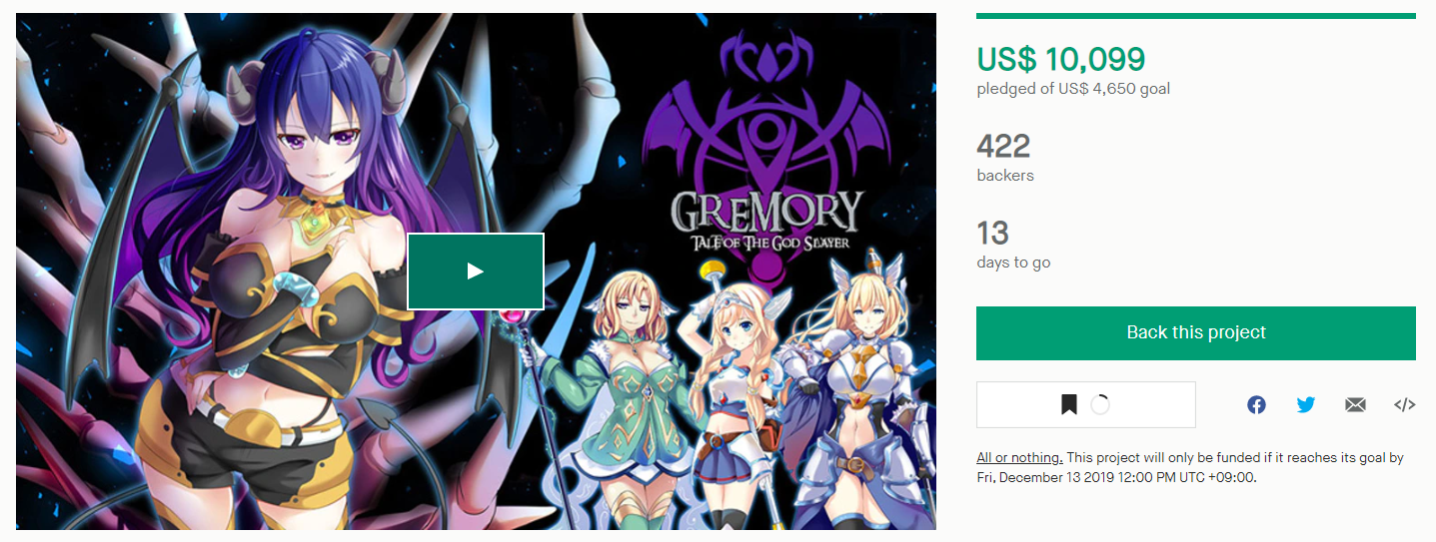1436x542 pixels.
Task: Play the Gremory project video
Action: point(475,271)
